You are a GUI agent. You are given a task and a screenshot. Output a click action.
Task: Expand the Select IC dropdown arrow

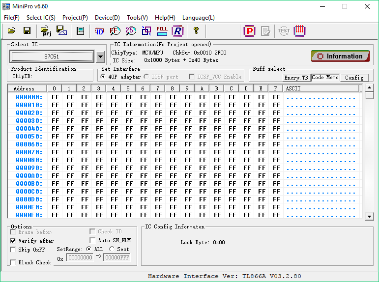click(100, 56)
